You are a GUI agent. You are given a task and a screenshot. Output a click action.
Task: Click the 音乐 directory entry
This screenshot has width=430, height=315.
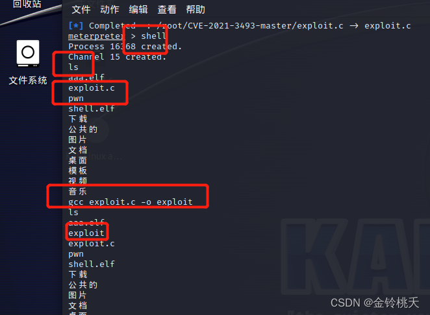point(77,191)
